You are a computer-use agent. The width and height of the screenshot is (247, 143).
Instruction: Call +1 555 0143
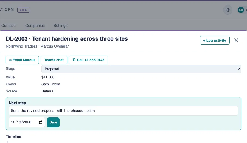pyautogui.click(x=88, y=60)
